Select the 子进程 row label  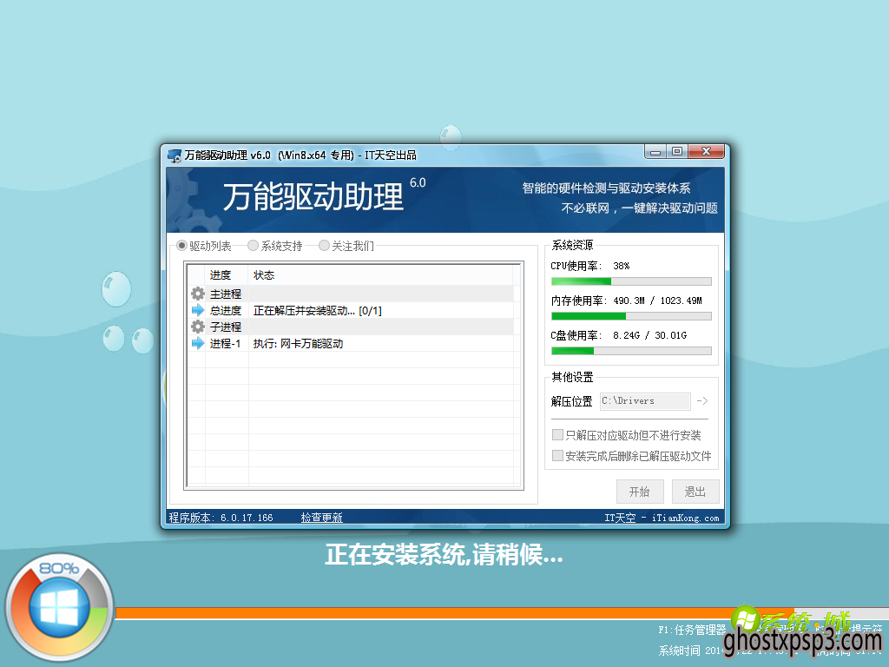click(226, 327)
